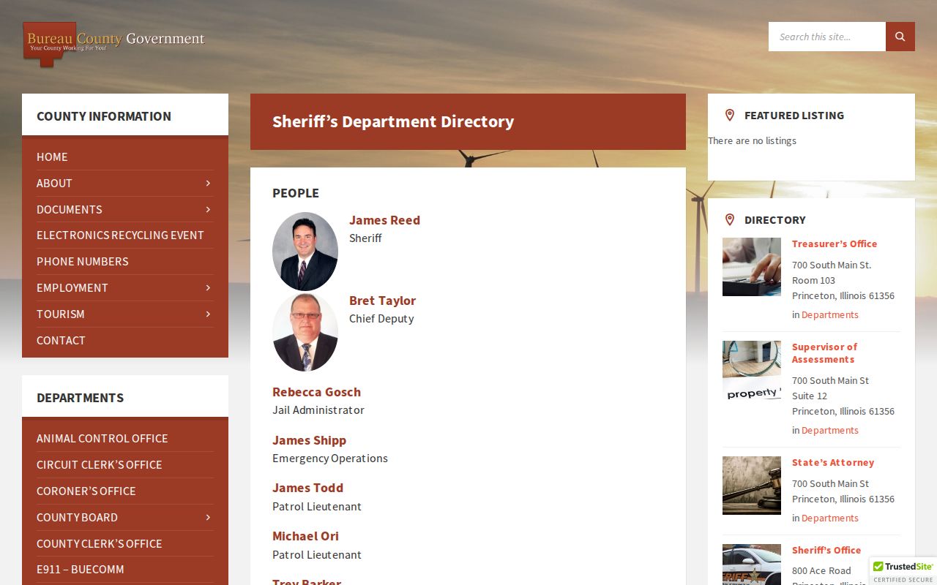Click Departments link under Treasurer's Office
The height and width of the screenshot is (585, 937).
tap(830, 315)
